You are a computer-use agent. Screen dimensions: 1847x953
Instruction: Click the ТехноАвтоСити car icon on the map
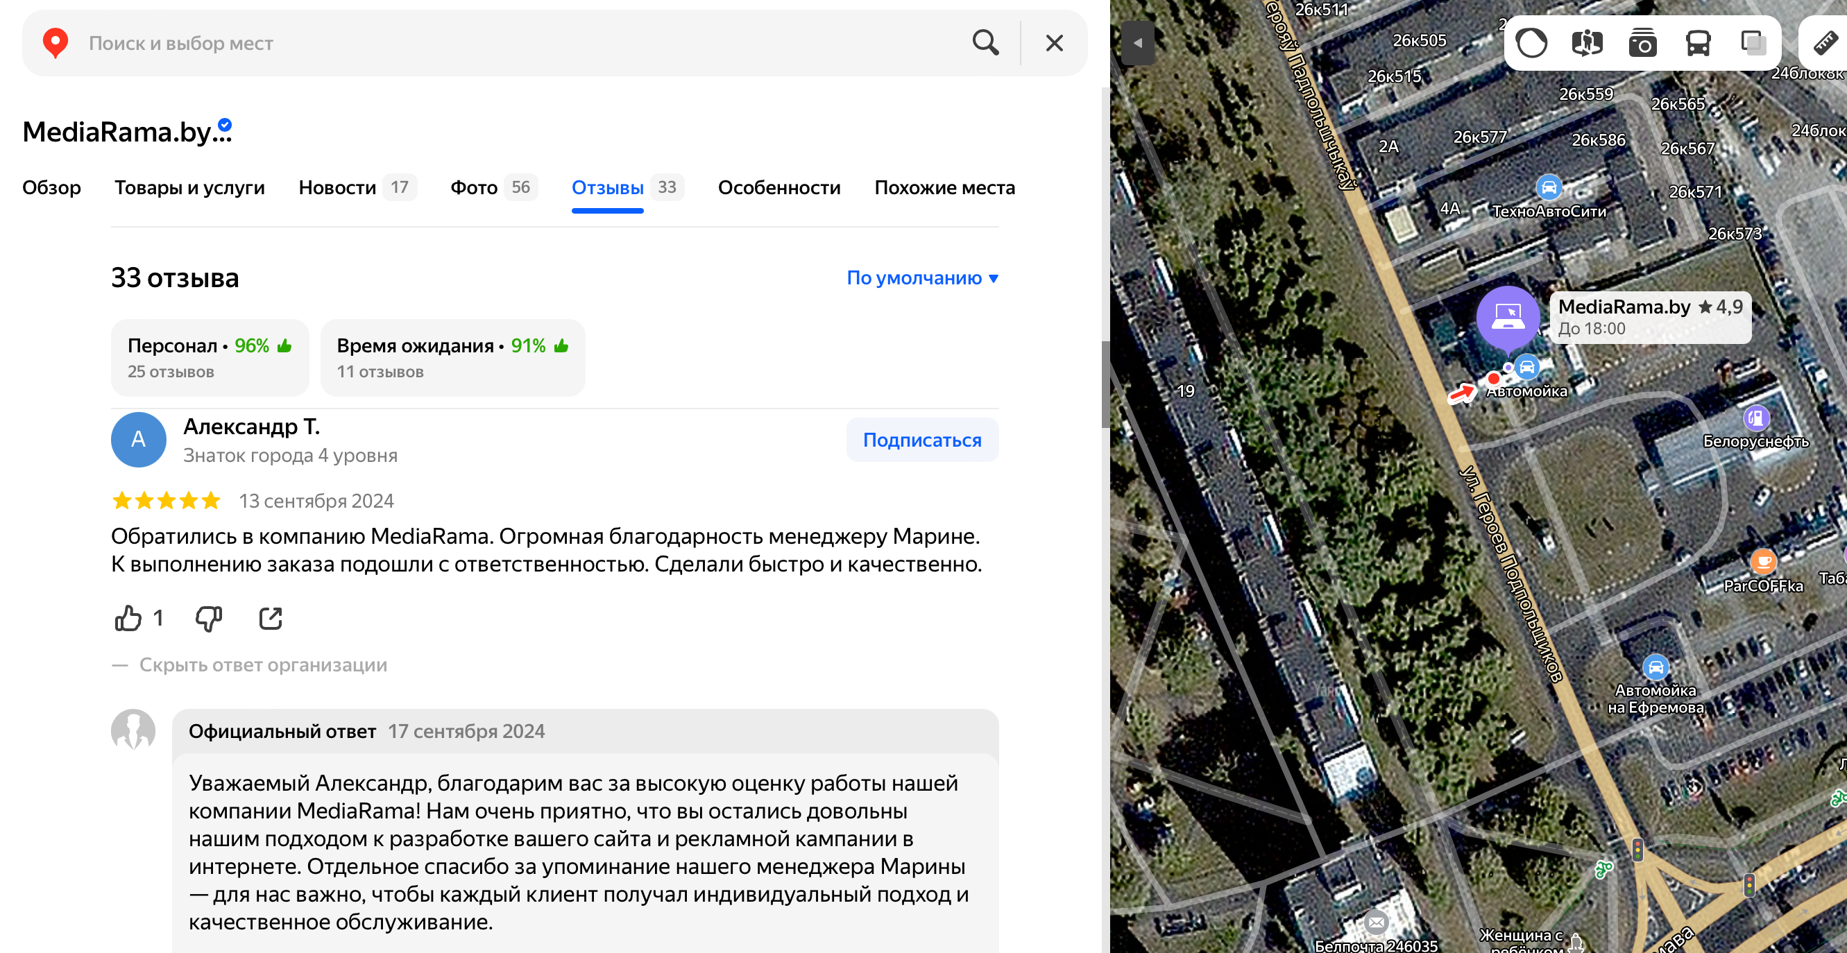click(1549, 188)
